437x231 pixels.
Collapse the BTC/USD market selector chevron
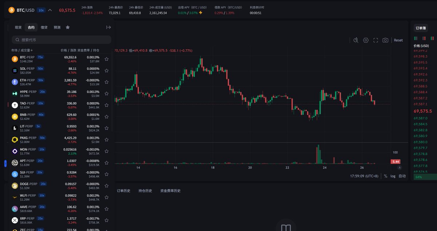pyautogui.click(x=50, y=10)
